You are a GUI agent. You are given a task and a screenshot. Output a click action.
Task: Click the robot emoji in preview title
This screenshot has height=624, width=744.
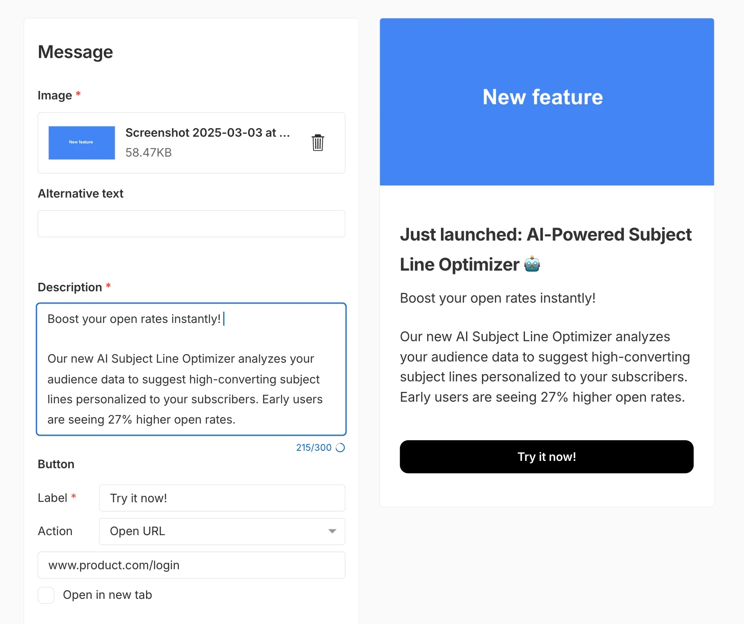tap(532, 264)
